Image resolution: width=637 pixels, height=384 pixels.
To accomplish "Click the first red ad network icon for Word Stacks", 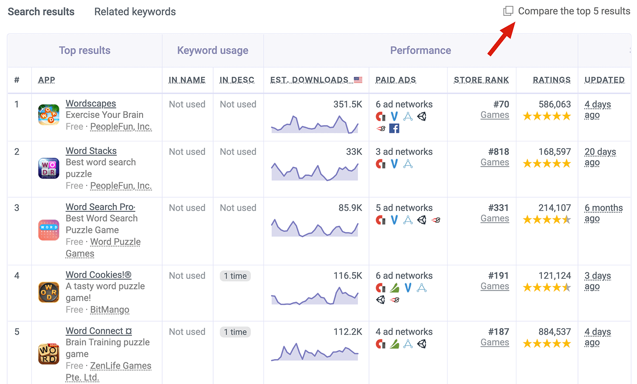I will (381, 164).
